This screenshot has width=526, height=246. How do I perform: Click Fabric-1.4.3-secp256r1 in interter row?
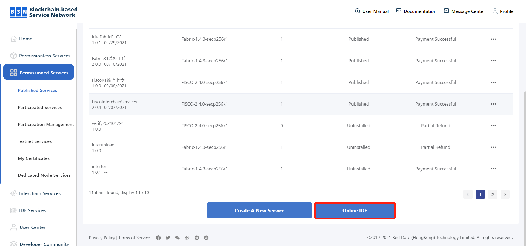pyautogui.click(x=204, y=169)
